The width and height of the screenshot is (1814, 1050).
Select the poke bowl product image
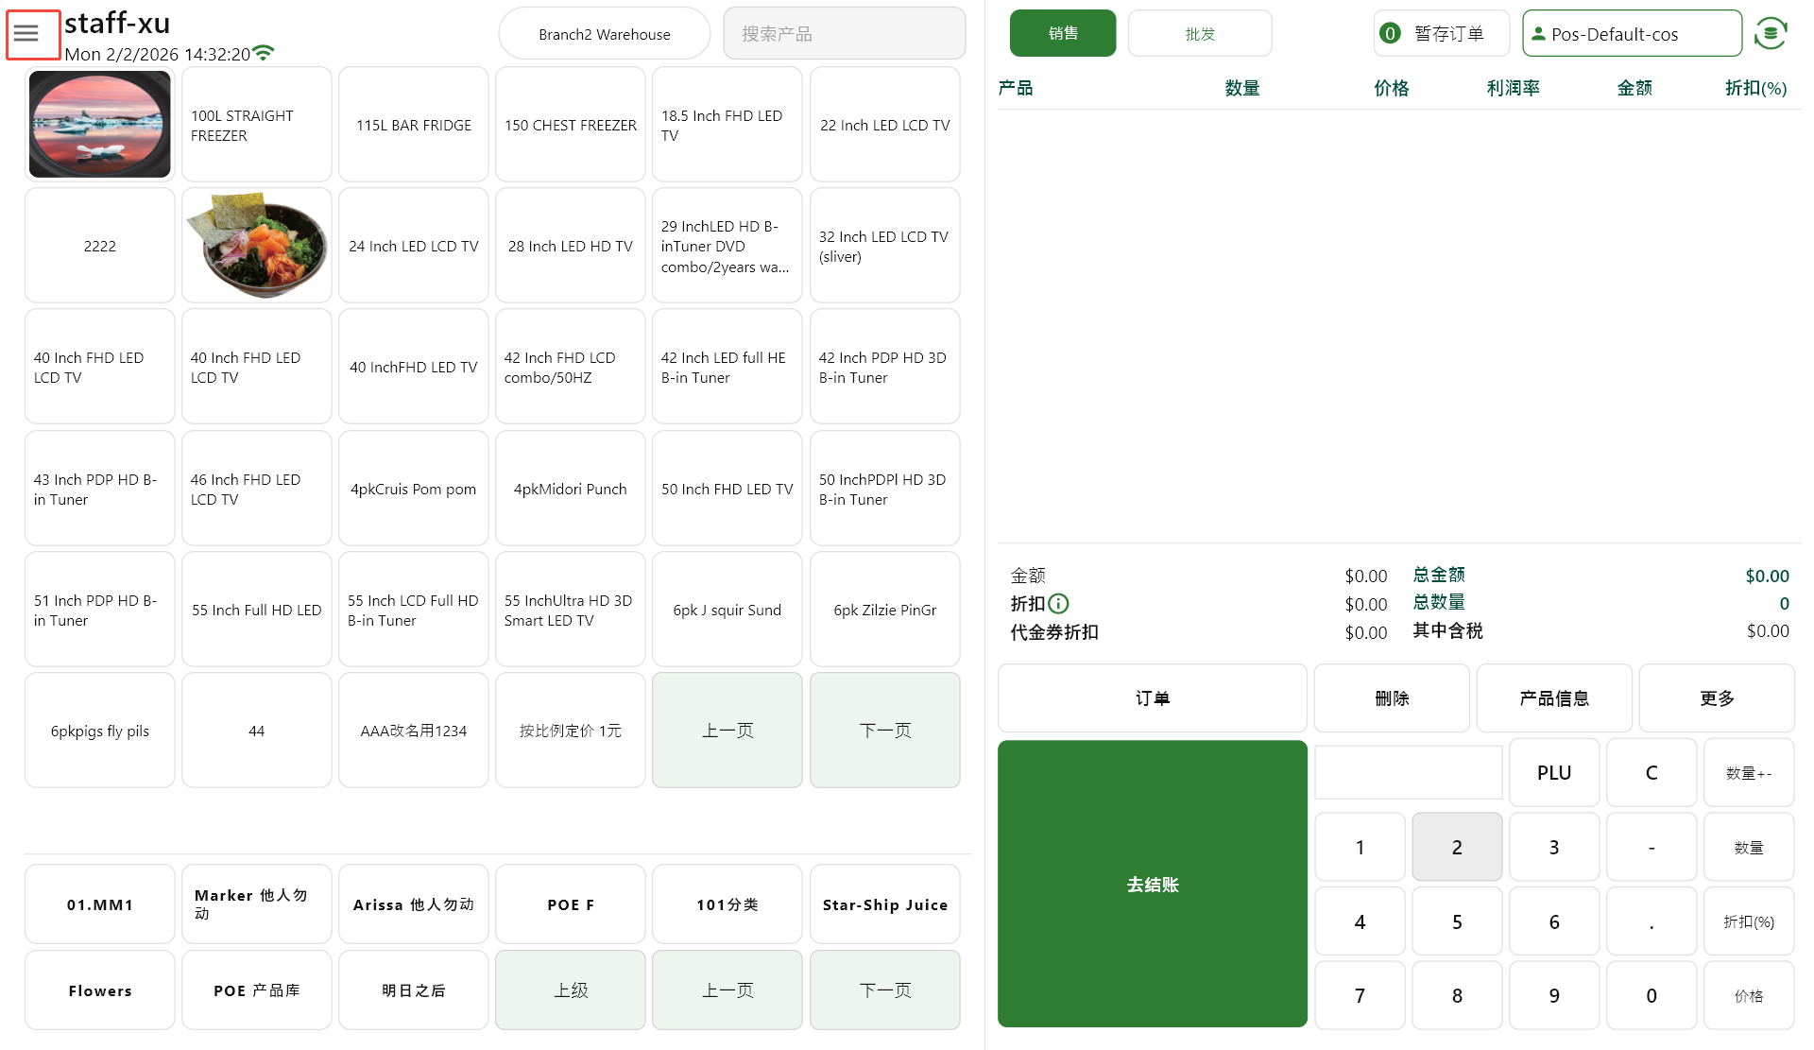[257, 245]
